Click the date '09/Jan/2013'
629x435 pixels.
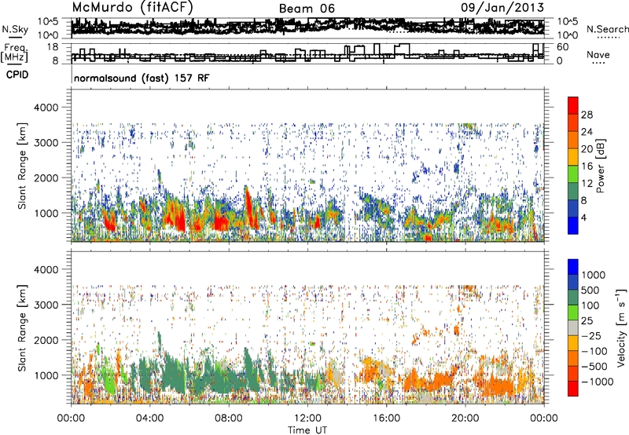click(x=502, y=8)
